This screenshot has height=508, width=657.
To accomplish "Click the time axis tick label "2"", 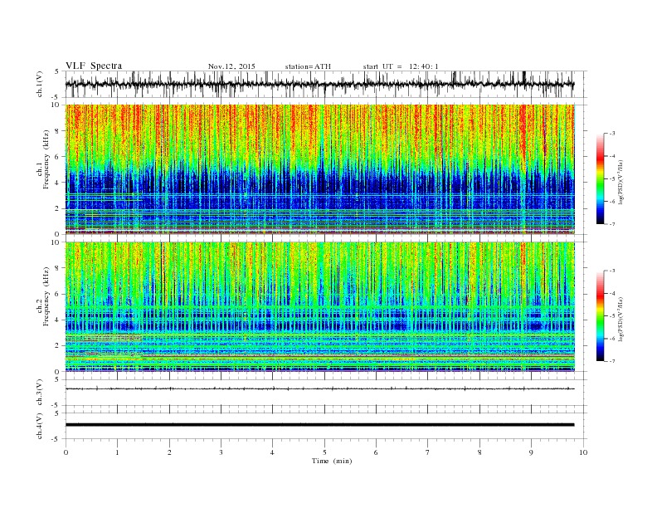I will (169, 452).
